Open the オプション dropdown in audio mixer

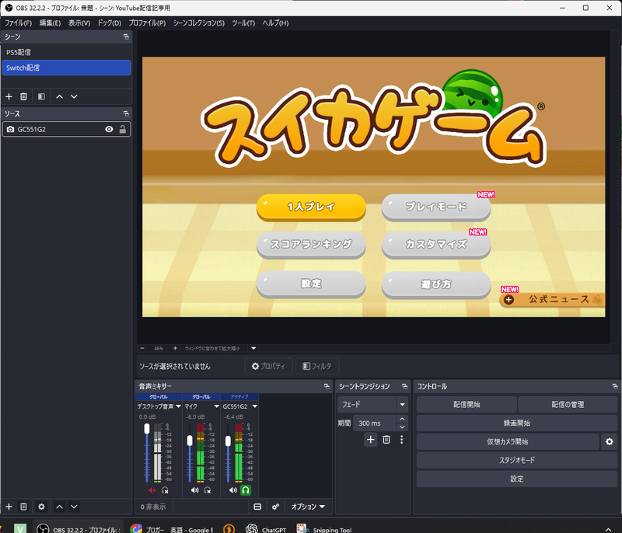[x=308, y=507]
